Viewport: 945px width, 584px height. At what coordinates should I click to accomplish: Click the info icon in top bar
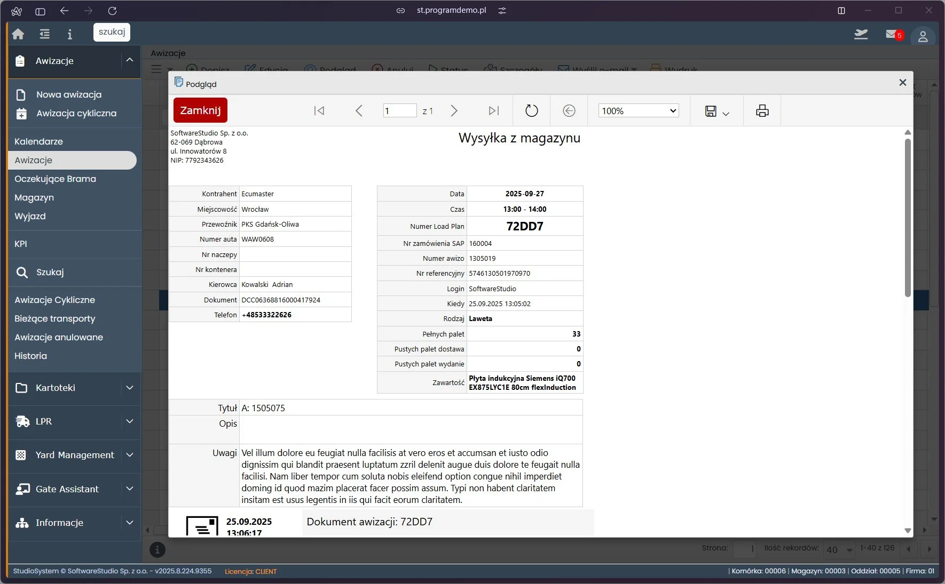[69, 34]
